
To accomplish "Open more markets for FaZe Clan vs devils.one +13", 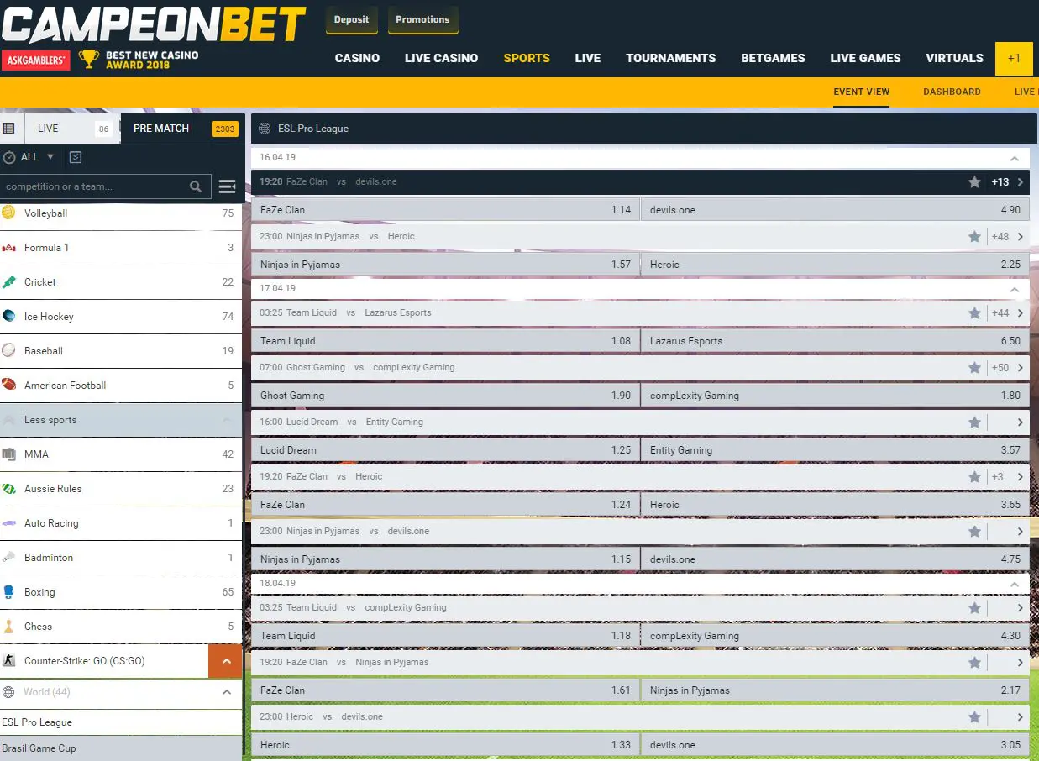I will coord(1008,182).
